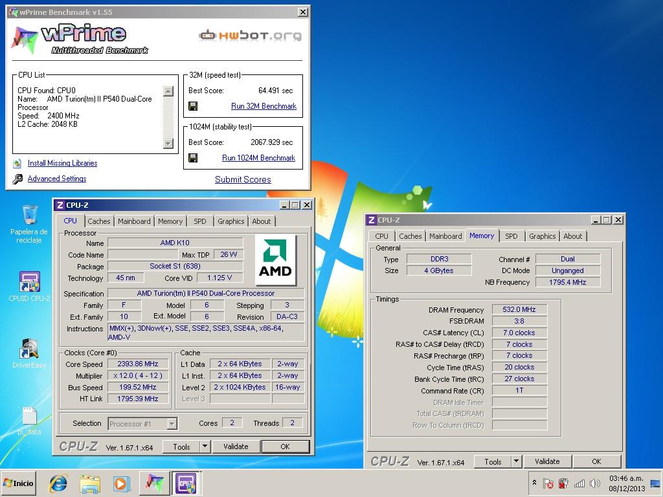Open Windows Explorer folder in taskbar
This screenshot has width=663, height=497.
[x=90, y=483]
